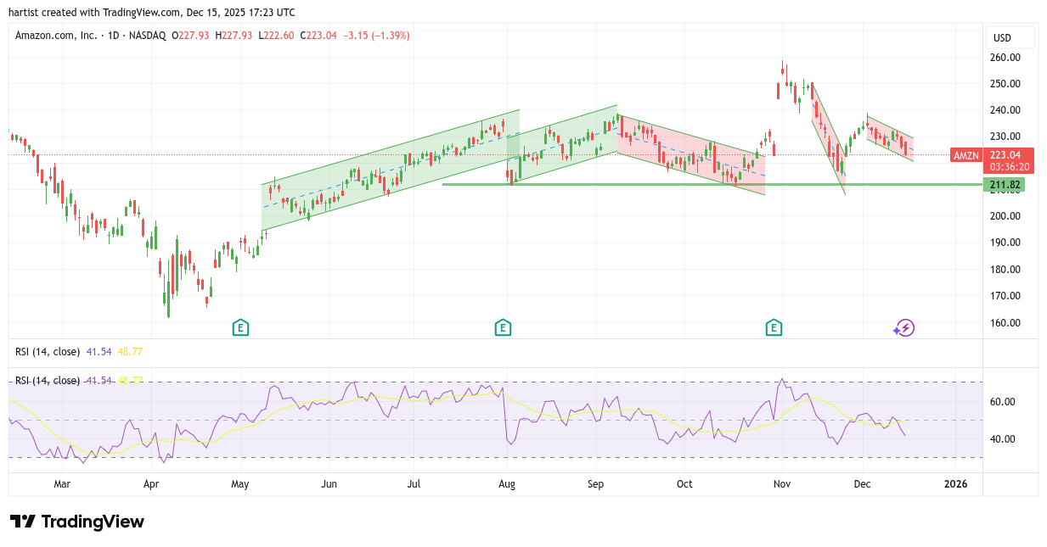
Task: Click the Sep label on time axis
Action: pyautogui.click(x=595, y=484)
